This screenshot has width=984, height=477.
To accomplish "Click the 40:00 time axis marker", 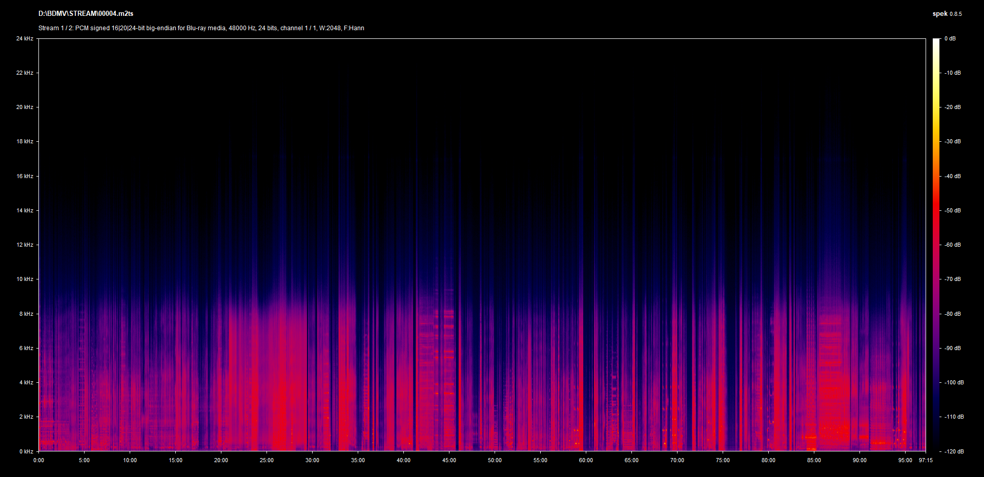I will (403, 461).
